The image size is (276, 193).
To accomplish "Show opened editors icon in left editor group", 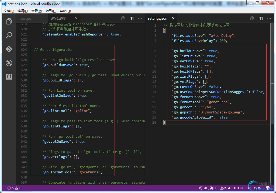I will 123,18.
